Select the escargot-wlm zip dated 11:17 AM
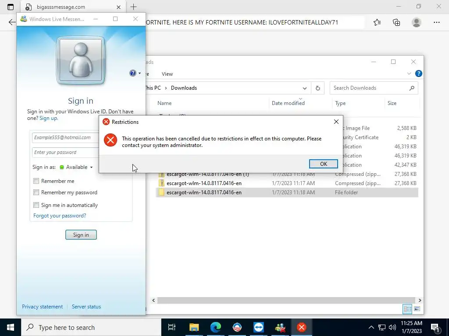The image size is (449, 336). [287, 183]
